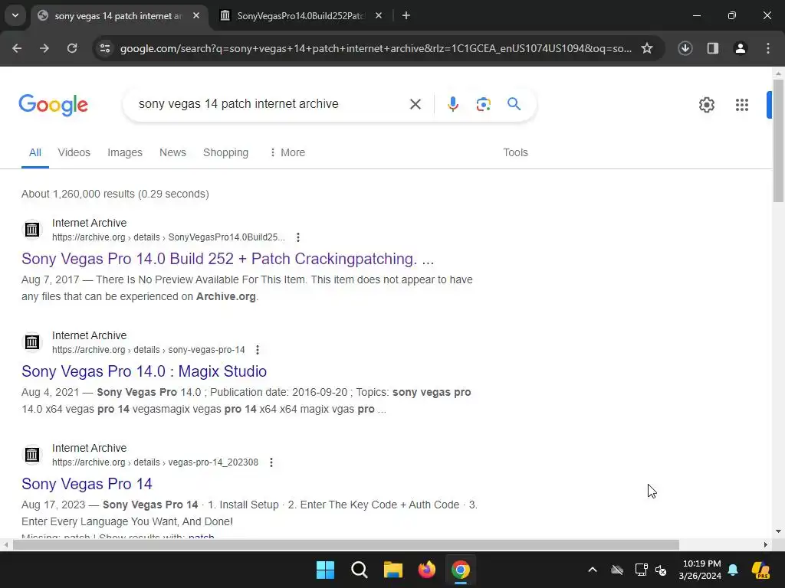This screenshot has height=588, width=785.
Task: Click Internet Archive favicon of first result
Action: (32, 230)
